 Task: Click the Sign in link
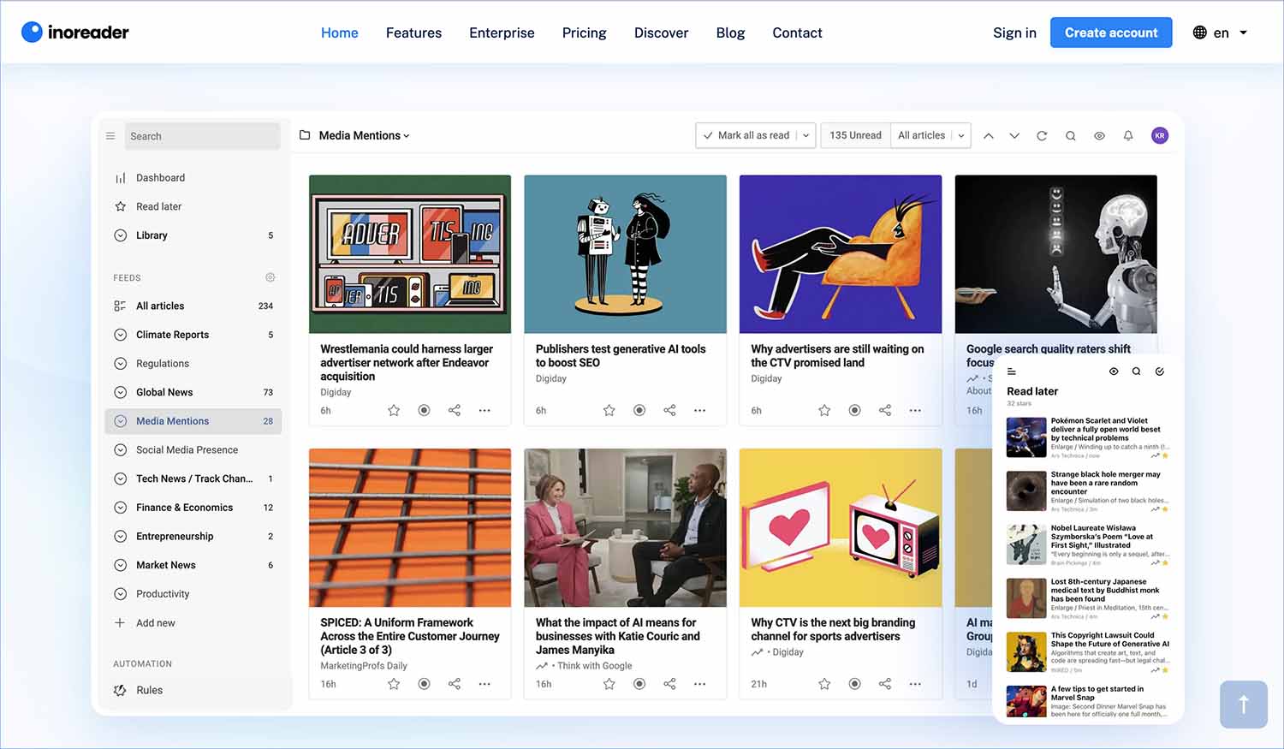[x=1014, y=33]
